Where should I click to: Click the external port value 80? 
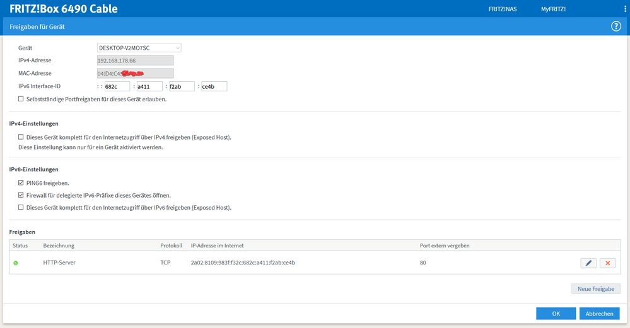[x=423, y=263]
